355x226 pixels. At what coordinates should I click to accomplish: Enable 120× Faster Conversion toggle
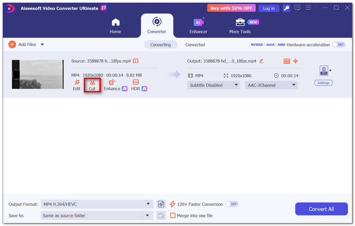[x=231, y=204]
